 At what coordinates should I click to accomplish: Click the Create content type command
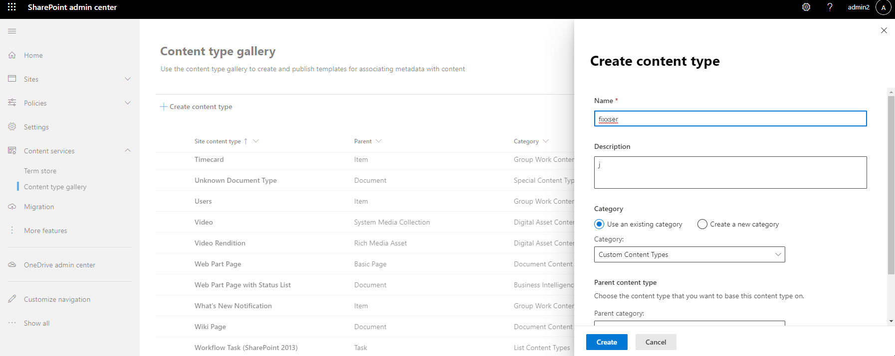click(196, 107)
